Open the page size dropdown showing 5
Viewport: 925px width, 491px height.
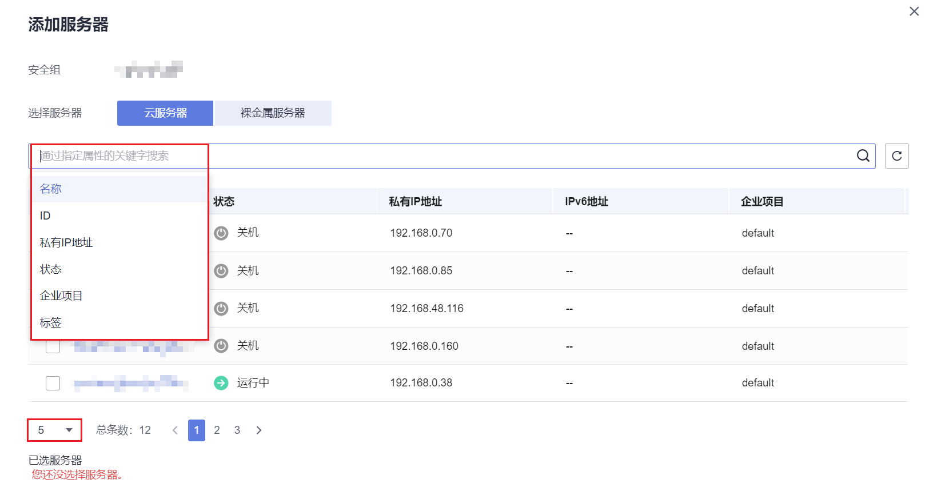point(55,430)
